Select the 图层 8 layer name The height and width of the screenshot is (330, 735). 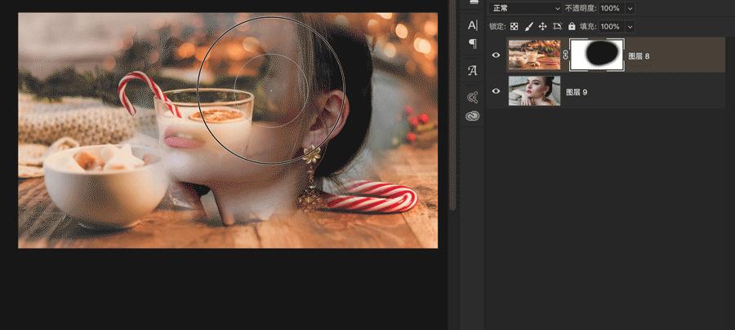coord(639,55)
